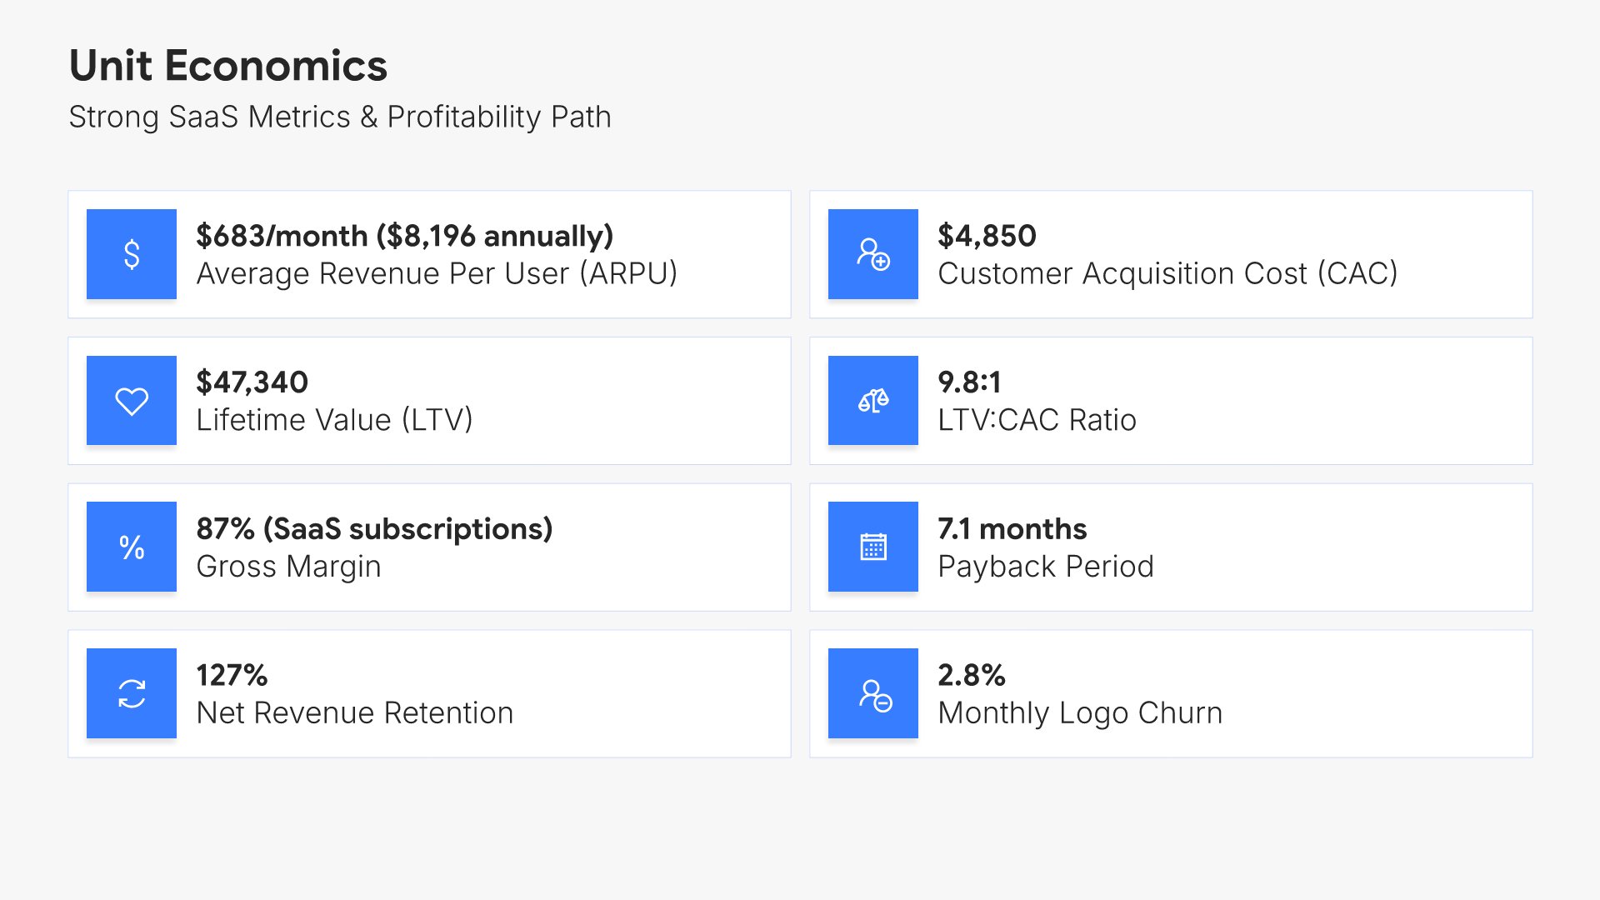The image size is (1600, 900).
Task: Click the user-minus Logo Churn icon
Action: [872, 693]
